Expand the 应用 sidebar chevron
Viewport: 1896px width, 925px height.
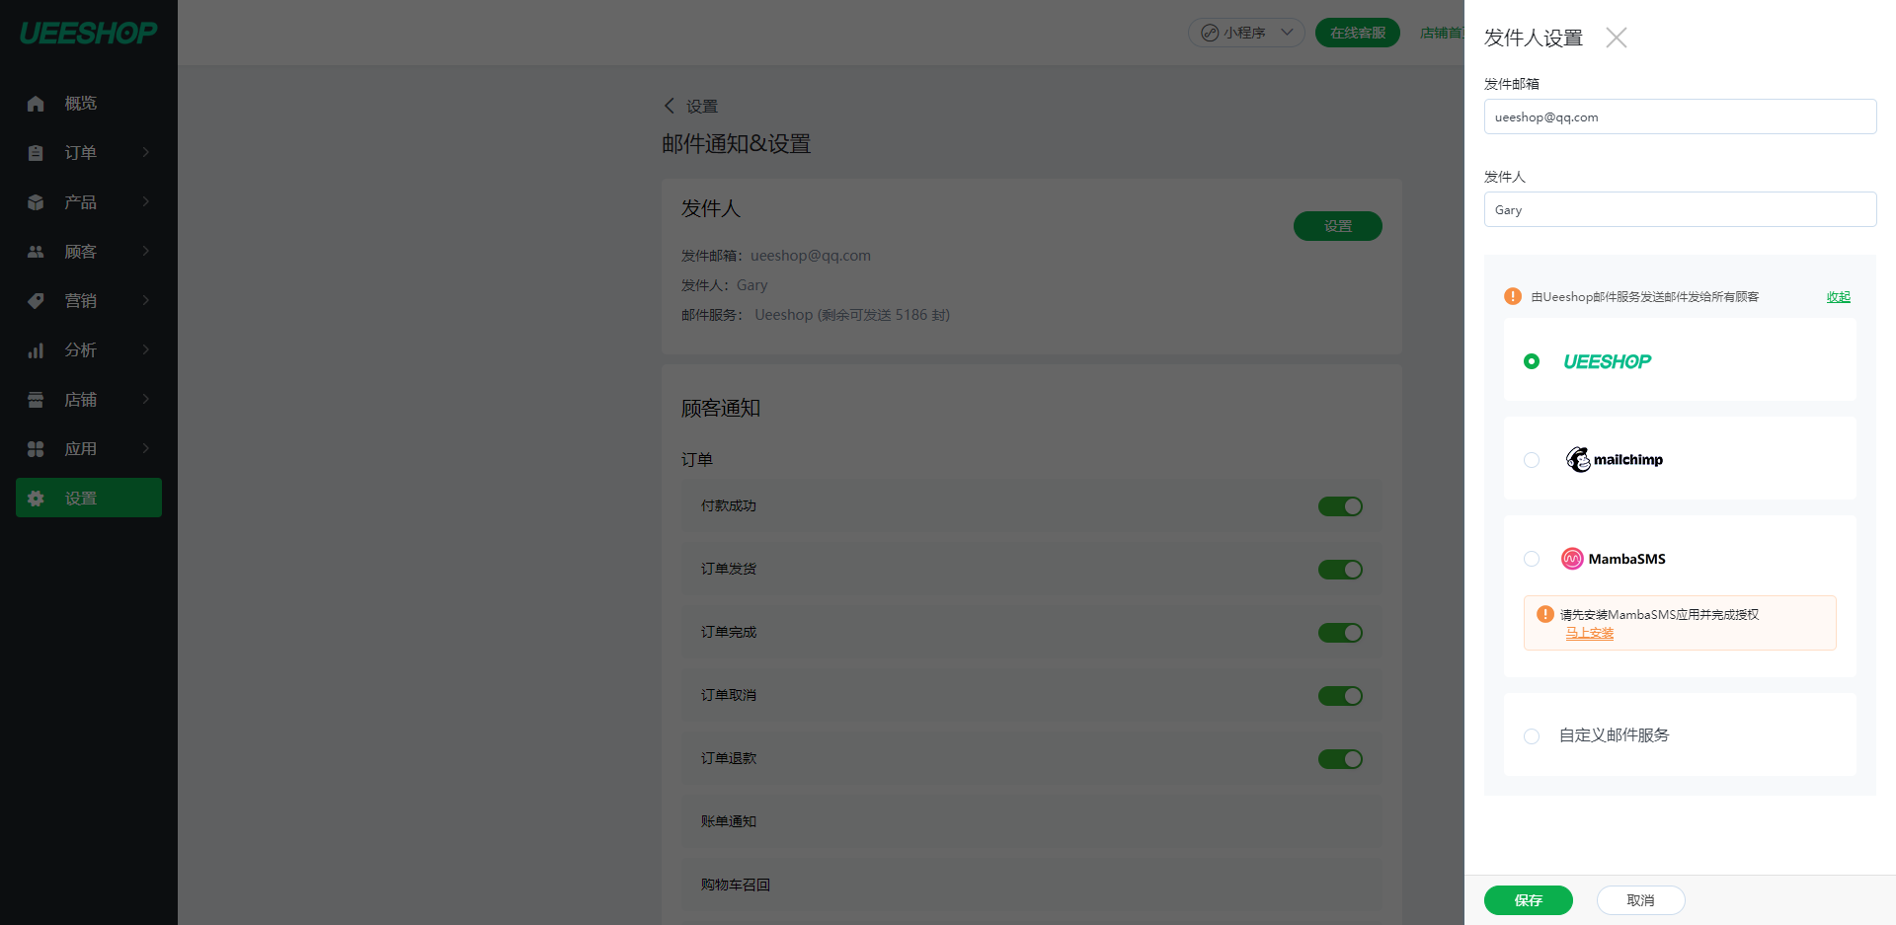click(x=146, y=448)
